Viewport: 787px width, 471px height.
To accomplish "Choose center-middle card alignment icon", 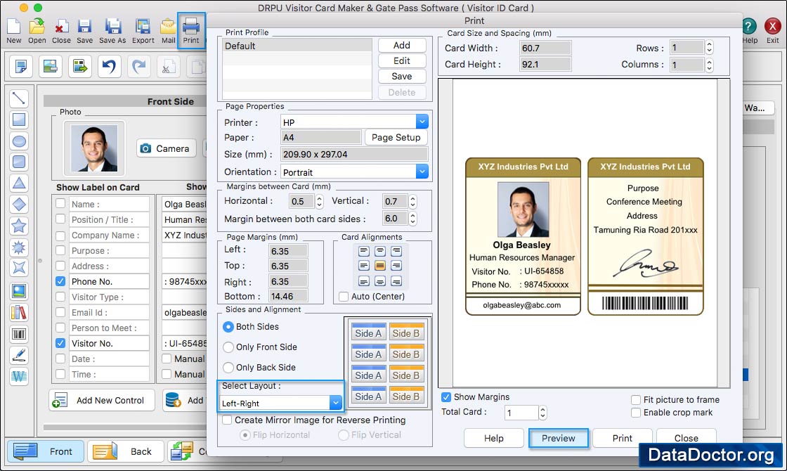I will tap(380, 266).
